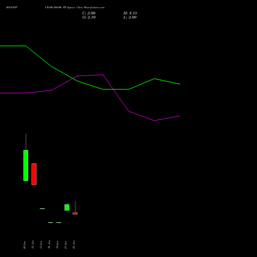Select the tall green candle for 09 Jan

click(26, 166)
